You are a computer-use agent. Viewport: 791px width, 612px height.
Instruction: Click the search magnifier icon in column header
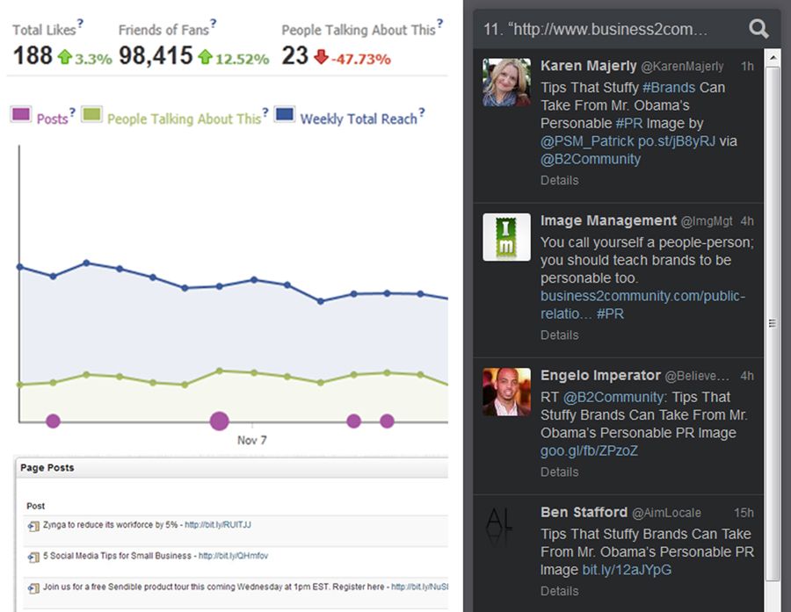click(758, 29)
